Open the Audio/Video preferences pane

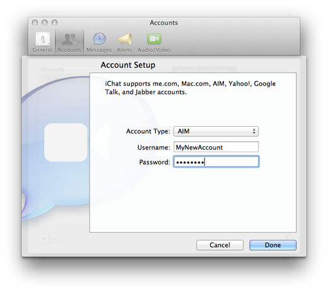[x=154, y=42]
